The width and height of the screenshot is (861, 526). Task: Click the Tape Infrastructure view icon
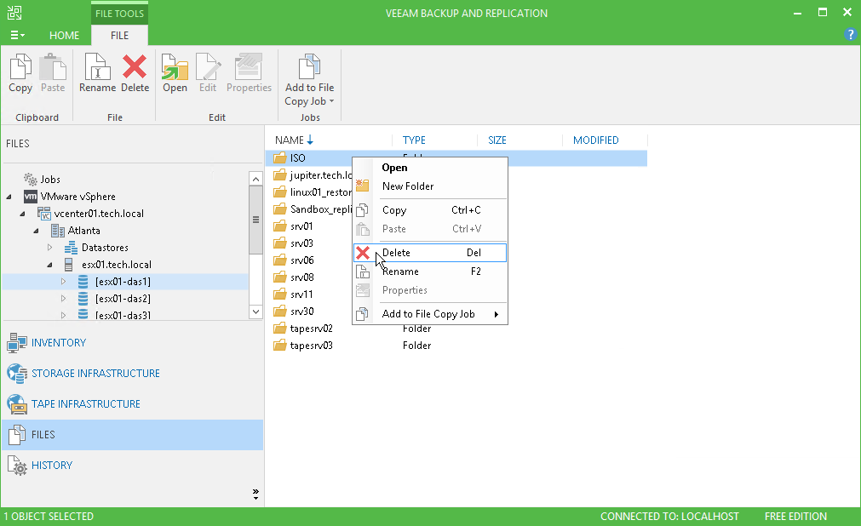[x=17, y=404]
